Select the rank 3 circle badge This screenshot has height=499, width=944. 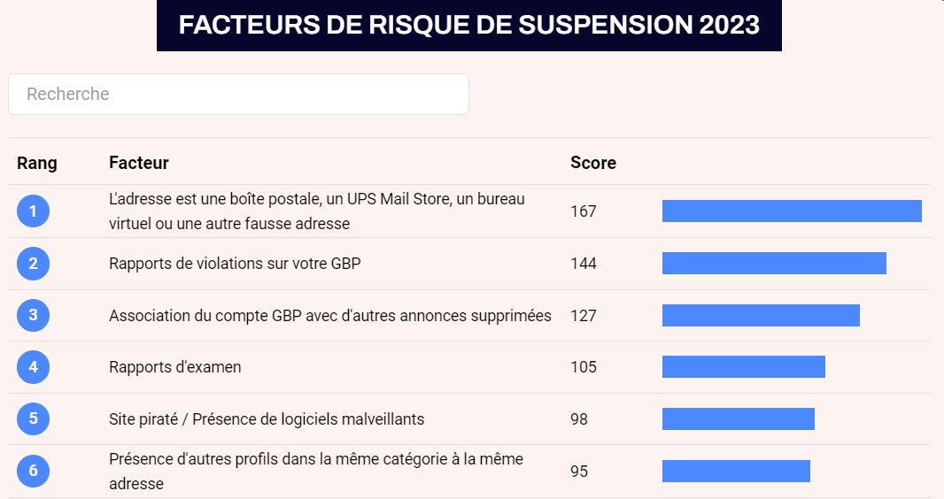(x=33, y=315)
